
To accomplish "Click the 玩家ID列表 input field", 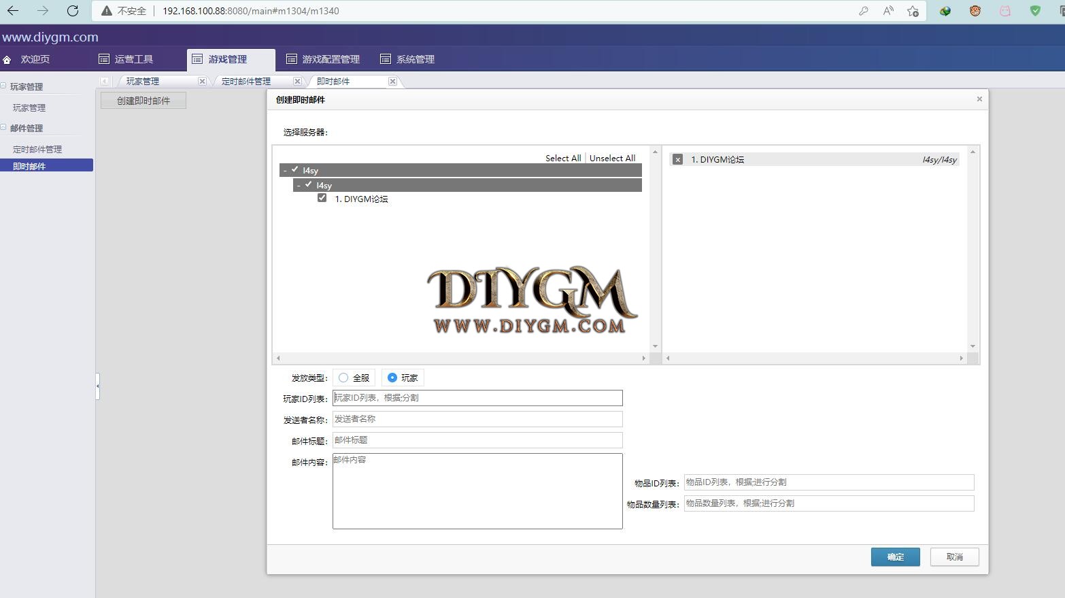I will tap(477, 398).
